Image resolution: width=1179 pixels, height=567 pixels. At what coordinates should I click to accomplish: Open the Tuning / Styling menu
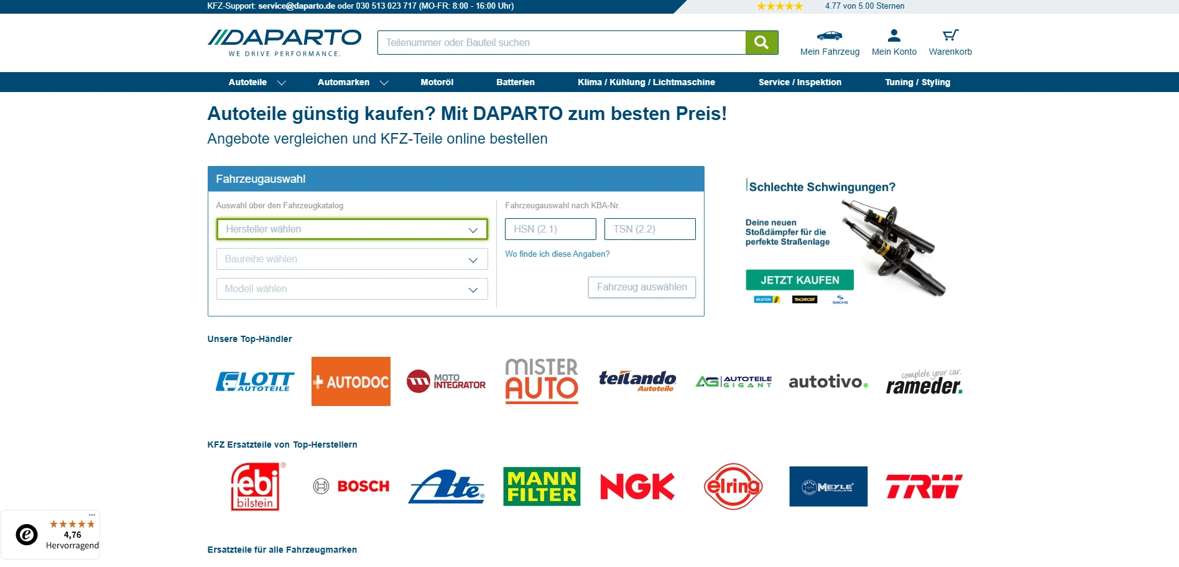coord(918,82)
